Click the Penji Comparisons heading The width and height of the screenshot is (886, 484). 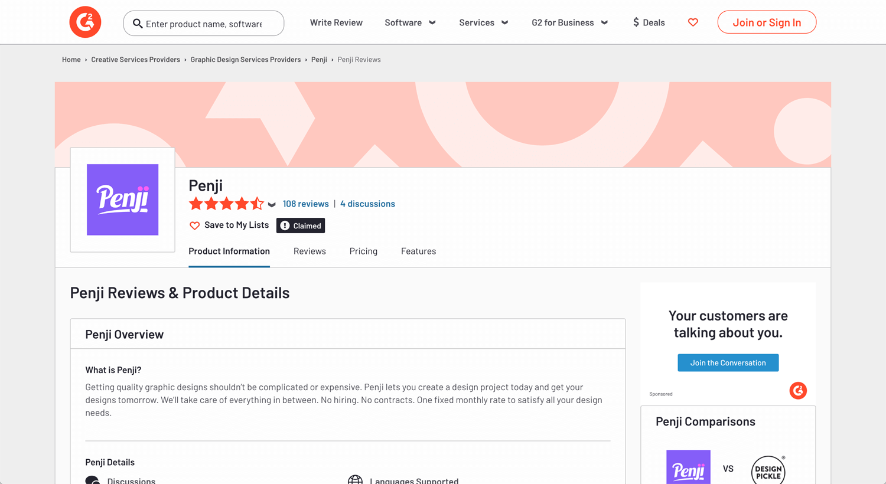tap(705, 421)
